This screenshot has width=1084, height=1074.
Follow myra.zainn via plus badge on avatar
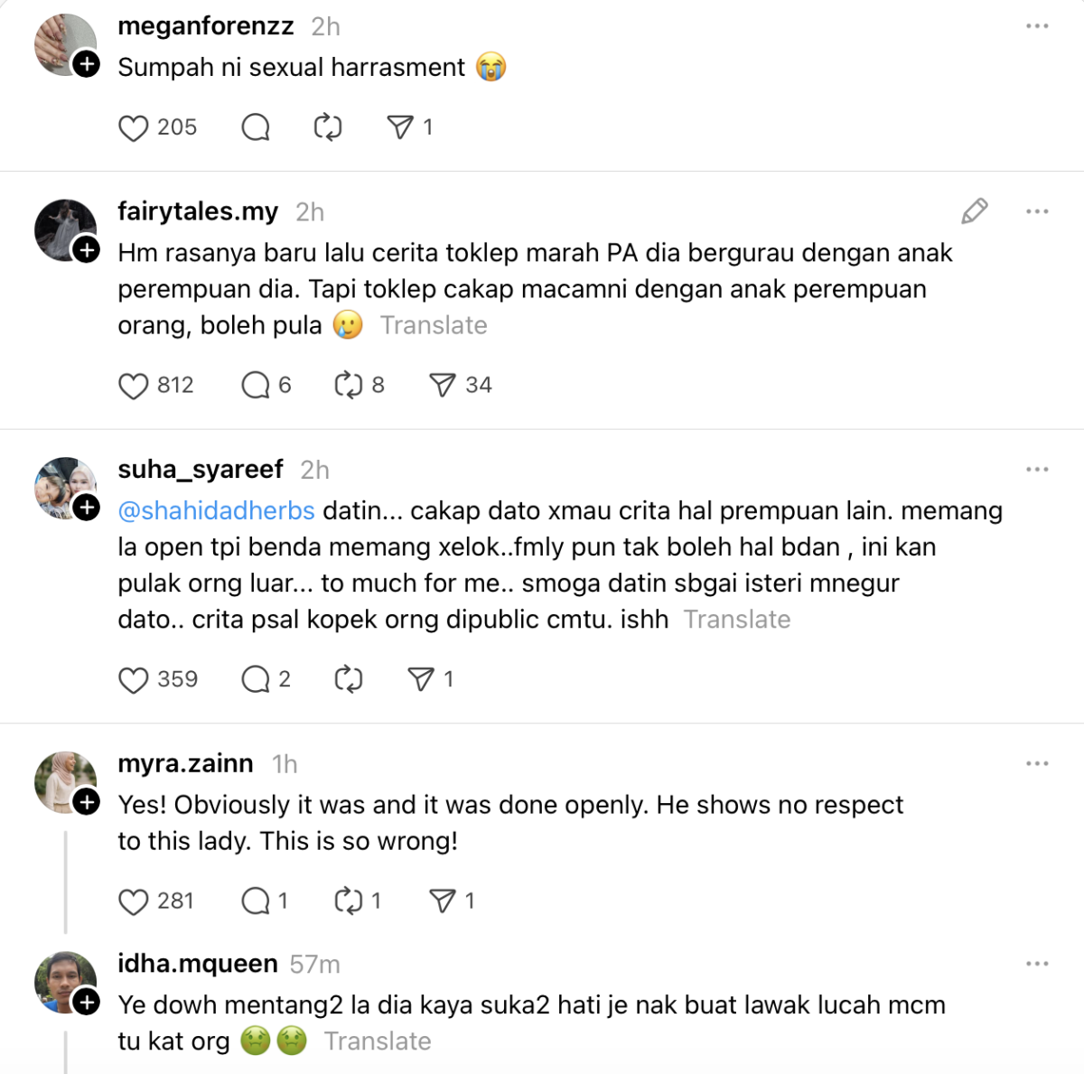click(x=87, y=801)
